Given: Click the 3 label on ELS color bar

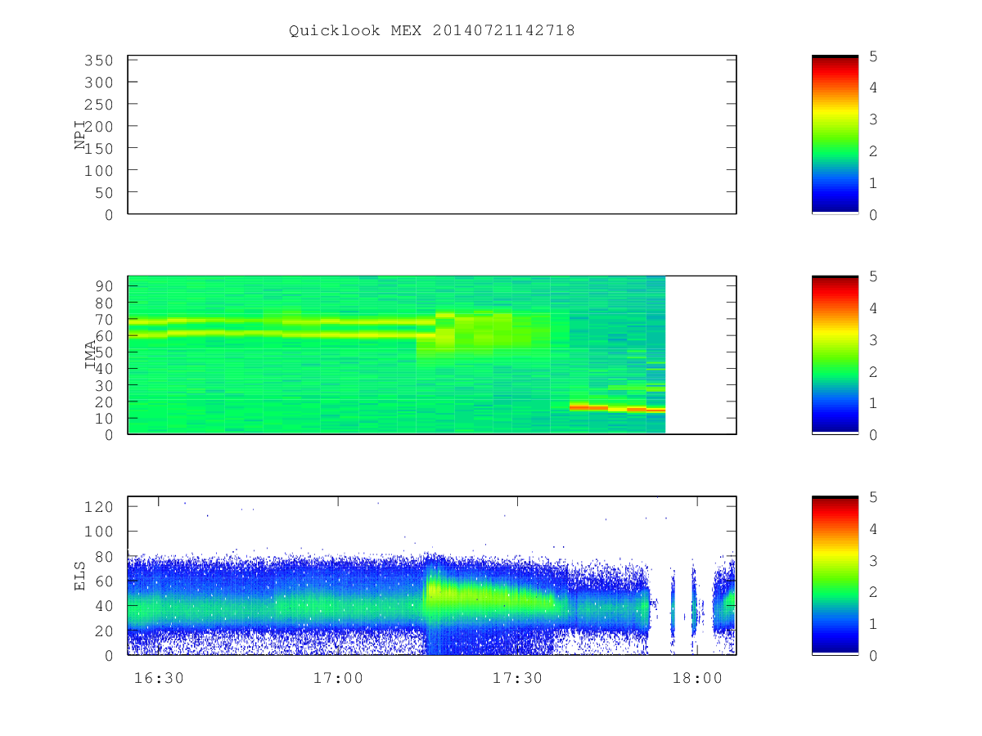Looking at the screenshot, I should 873,561.
